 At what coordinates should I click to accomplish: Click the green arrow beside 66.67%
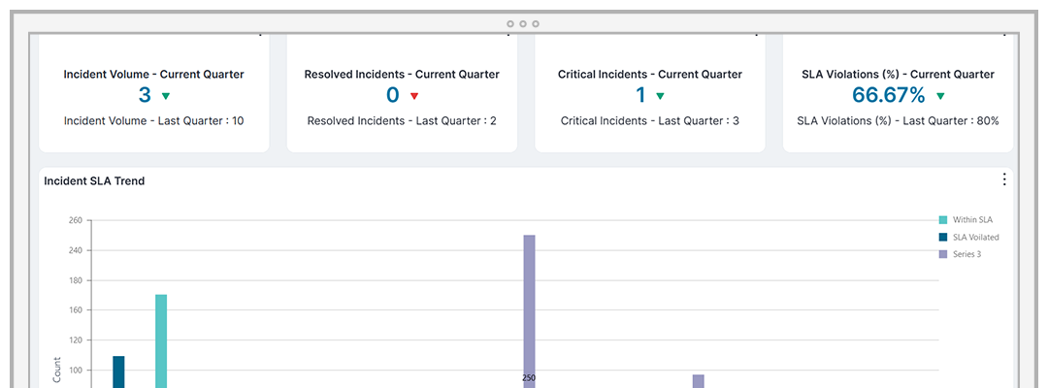(x=940, y=96)
